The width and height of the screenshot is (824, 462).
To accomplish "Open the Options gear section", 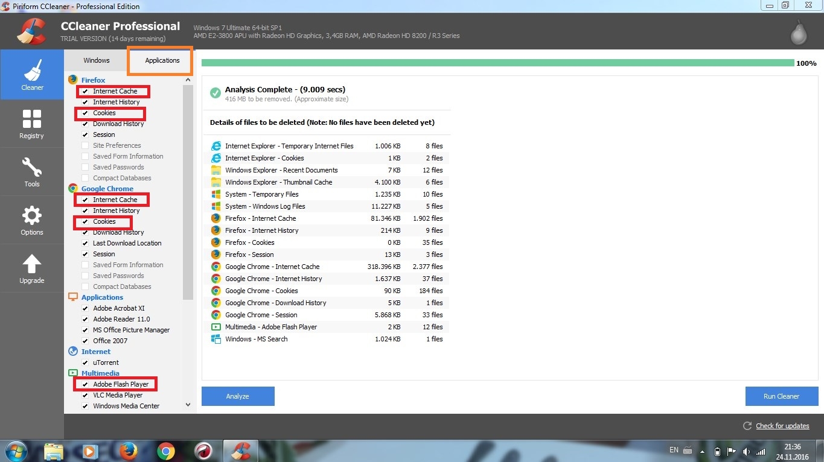I will (x=32, y=220).
